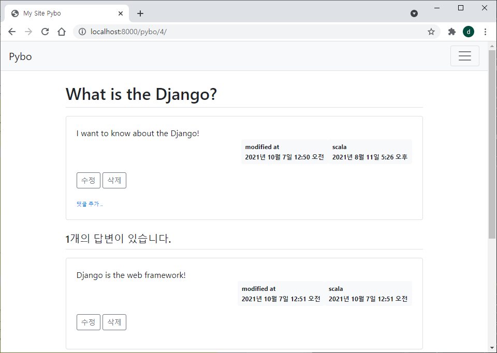Click the page vertical scrollbar thumb
Viewport: 497px width, 353px height.
point(492,144)
